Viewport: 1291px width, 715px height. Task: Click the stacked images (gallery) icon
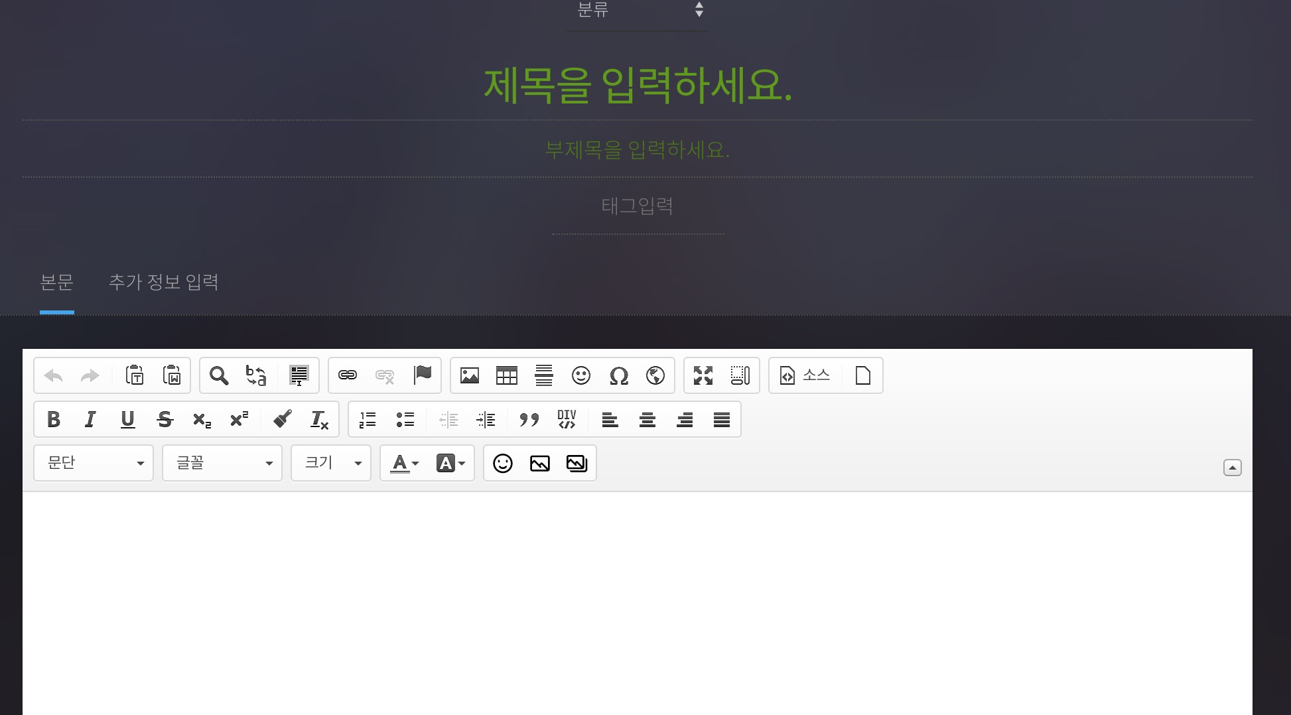577,463
